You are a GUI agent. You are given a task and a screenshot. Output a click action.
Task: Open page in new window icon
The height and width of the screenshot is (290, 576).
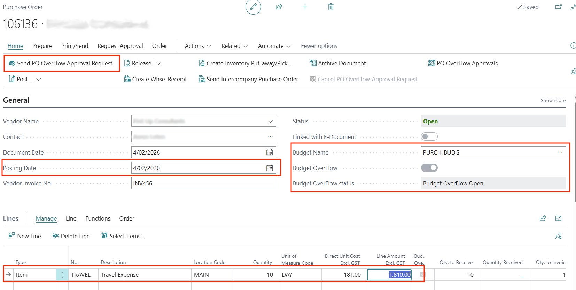(558, 7)
